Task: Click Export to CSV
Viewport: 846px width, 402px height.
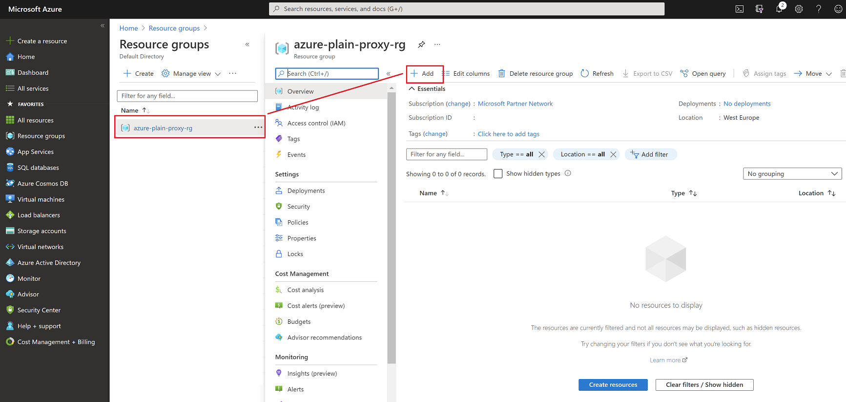Action: point(647,73)
